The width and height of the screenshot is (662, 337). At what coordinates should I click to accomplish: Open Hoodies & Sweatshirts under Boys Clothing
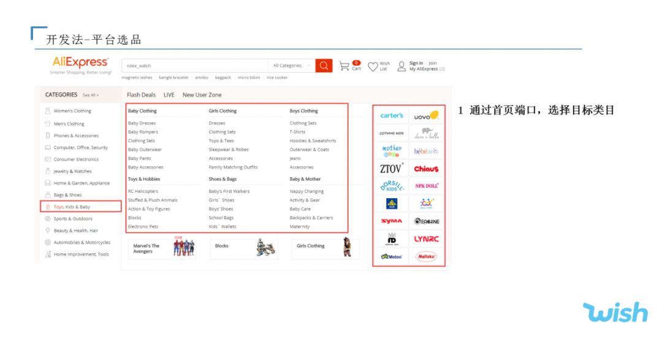(313, 141)
